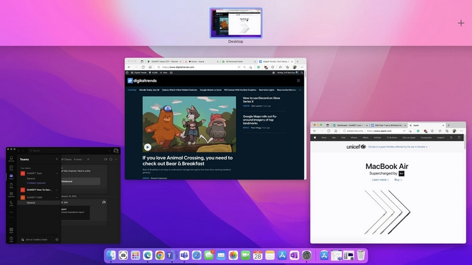Click 'Google Sheets vs Excel' trending link

(210, 90)
